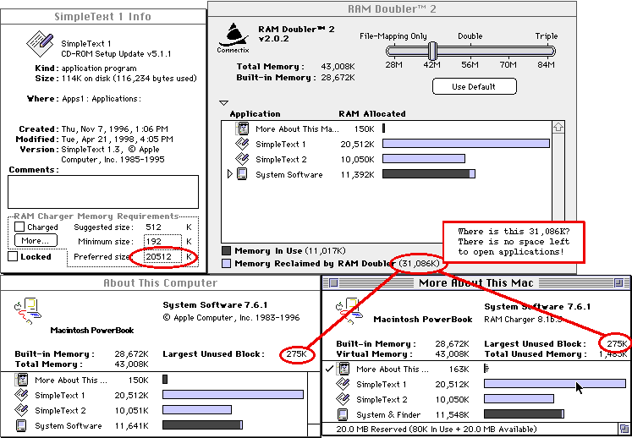Click the SimpleText 1 application icon in Info window

point(40,43)
